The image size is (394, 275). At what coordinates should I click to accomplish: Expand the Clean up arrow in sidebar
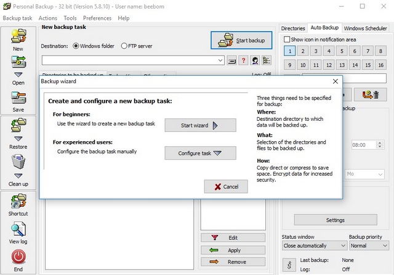(18, 176)
